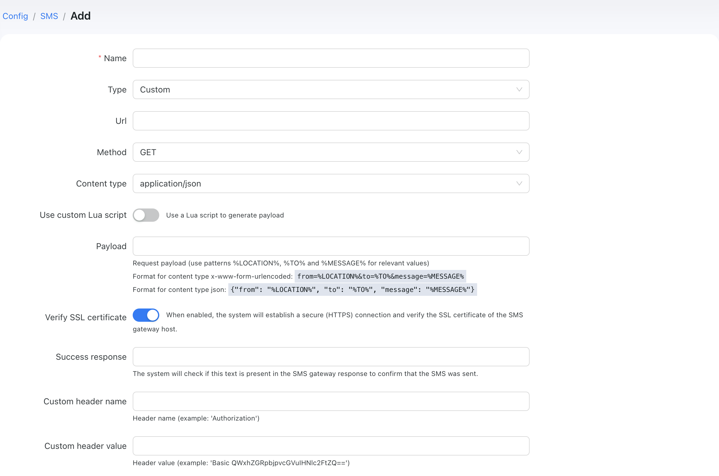
Task: Click the Name field label
Action: click(x=115, y=58)
